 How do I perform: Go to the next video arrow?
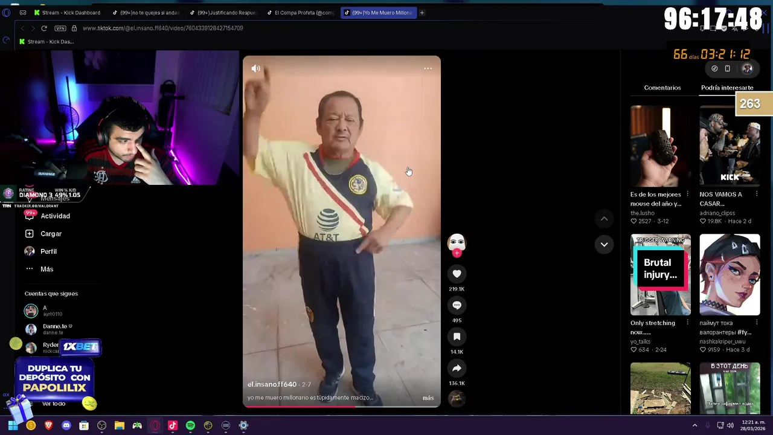coord(604,244)
